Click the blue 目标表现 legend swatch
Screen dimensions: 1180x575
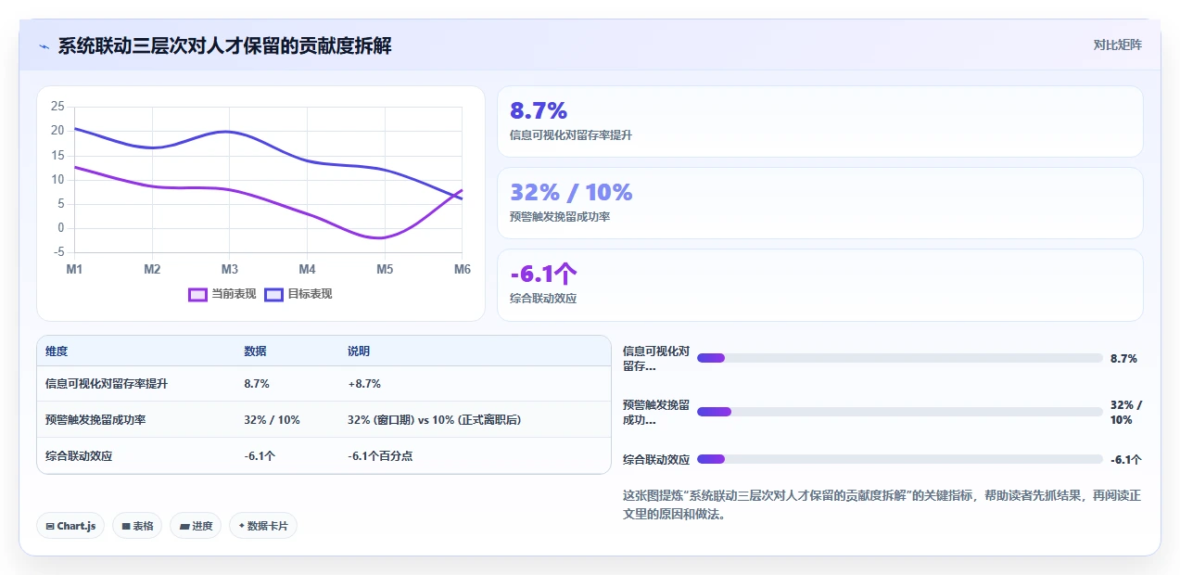click(273, 295)
